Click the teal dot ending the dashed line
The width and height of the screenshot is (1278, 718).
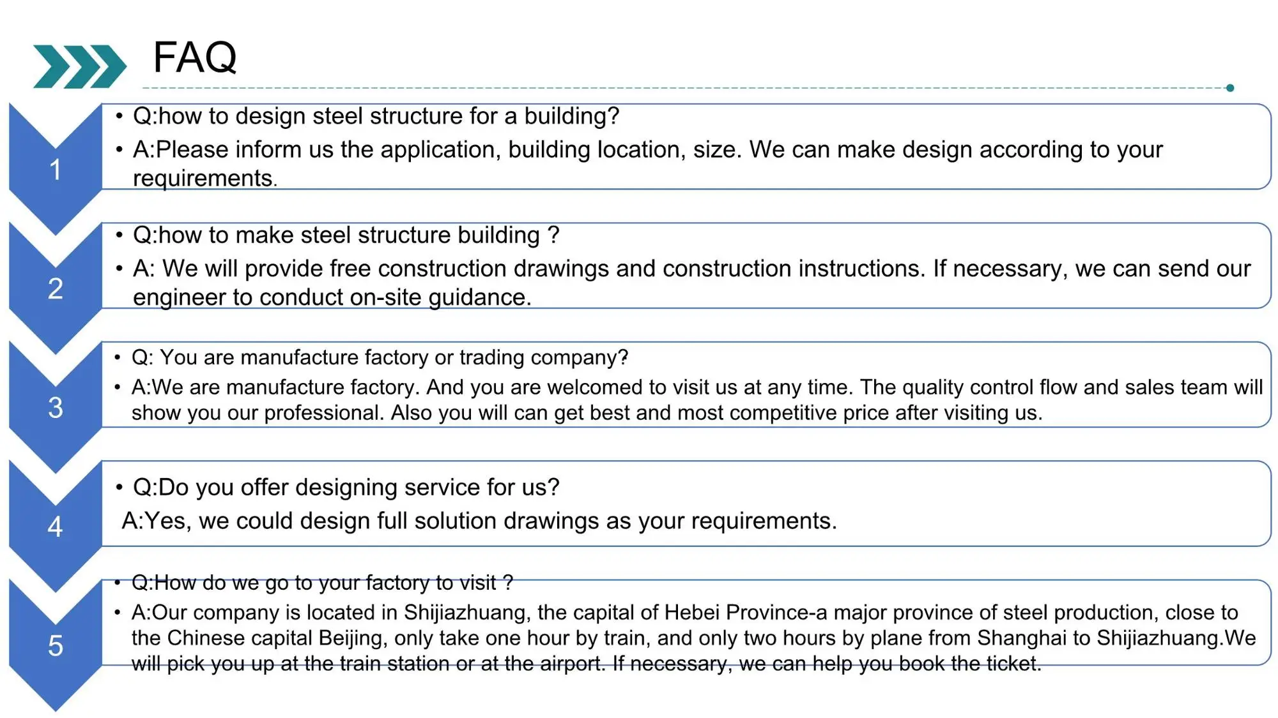[x=1229, y=88]
